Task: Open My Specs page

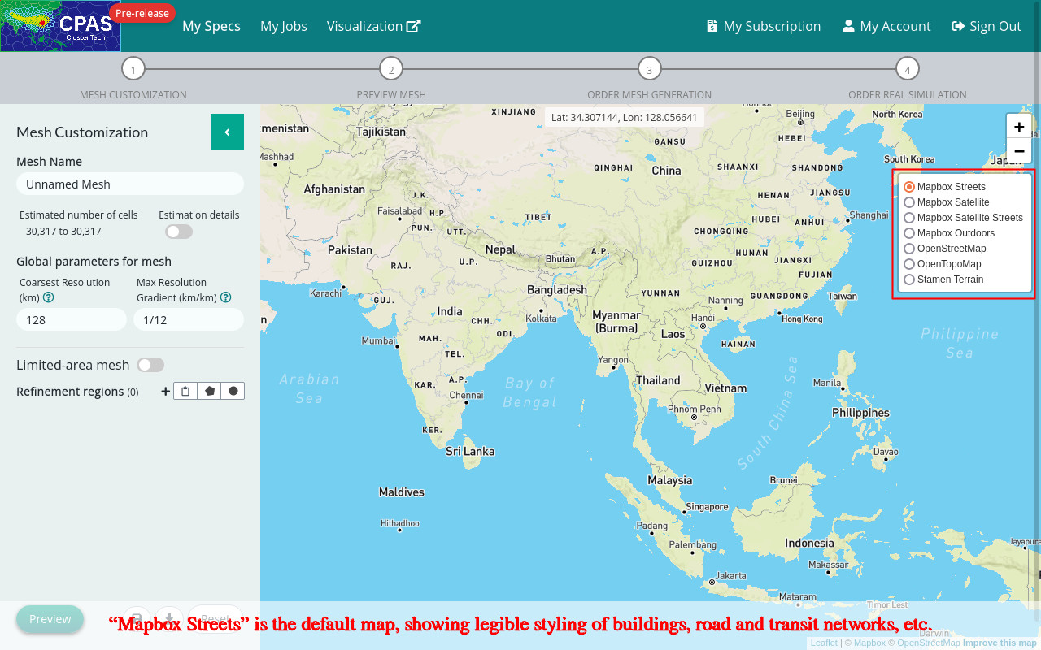Action: point(211,26)
